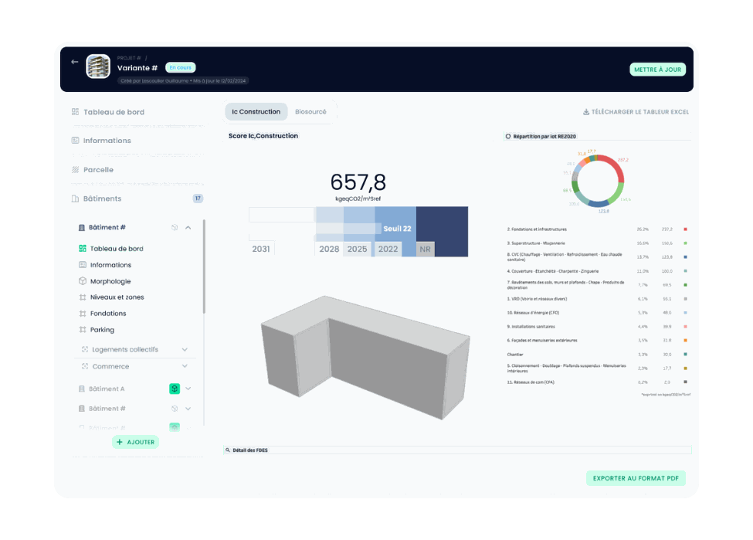Toggle 3D visibility for open Bâtiment #

point(175,227)
